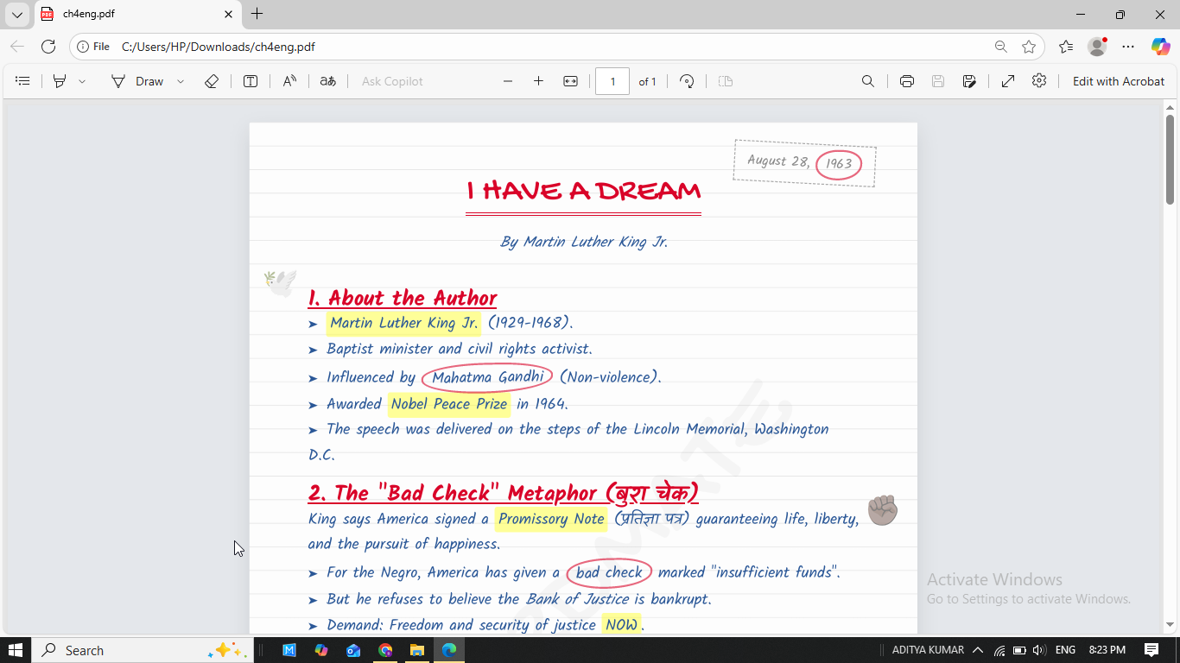
Task: Expand the Draw options dropdown
Action: click(181, 81)
